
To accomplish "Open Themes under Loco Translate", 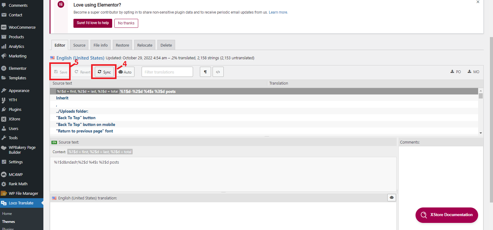I will coord(8,222).
